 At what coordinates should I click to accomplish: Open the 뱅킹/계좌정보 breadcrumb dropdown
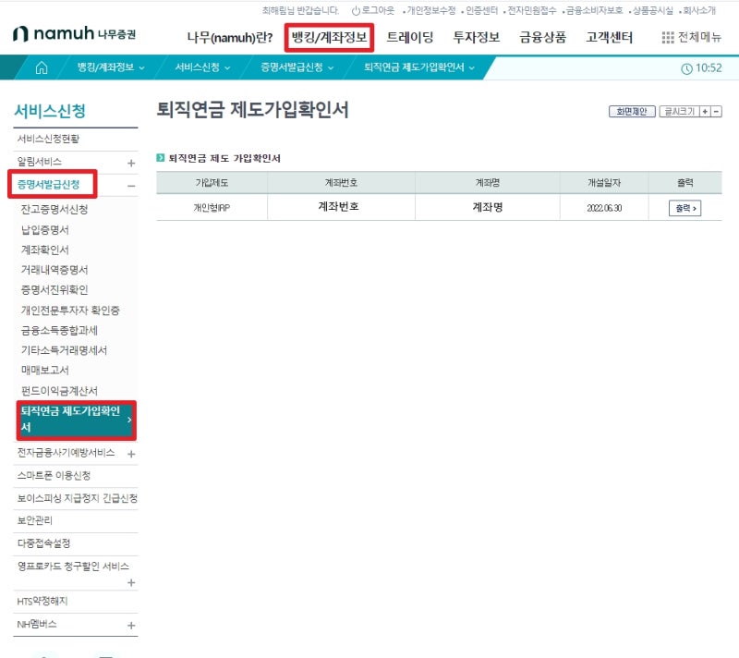click(111, 67)
